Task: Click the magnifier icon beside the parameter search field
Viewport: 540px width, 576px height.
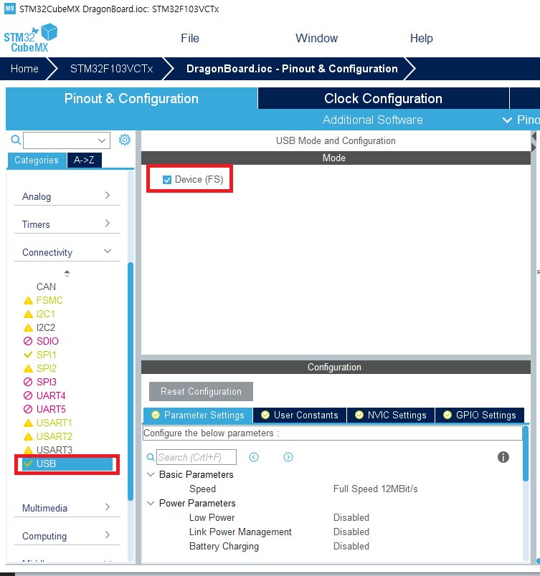Action: click(x=151, y=457)
